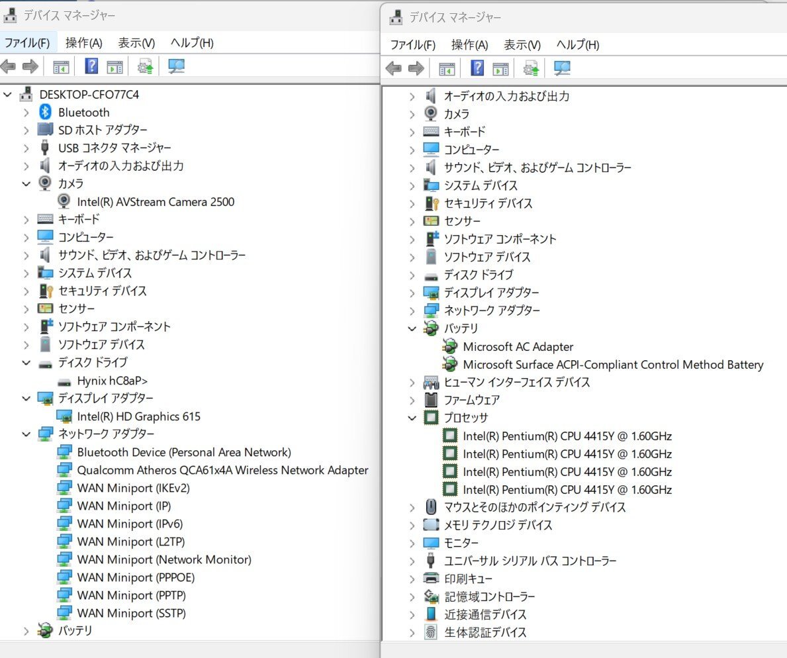The height and width of the screenshot is (658, 787).
Task: Select メモリ テクノロジ デバイス category
Action: click(498, 525)
